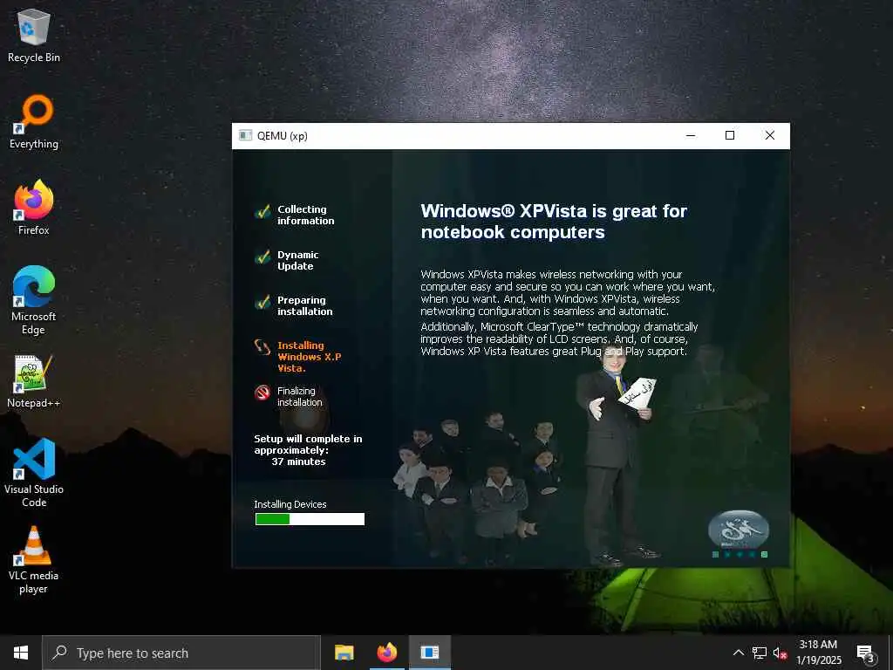Click the QEMU (xp) window title text
The width and height of the screenshot is (893, 670).
click(283, 135)
